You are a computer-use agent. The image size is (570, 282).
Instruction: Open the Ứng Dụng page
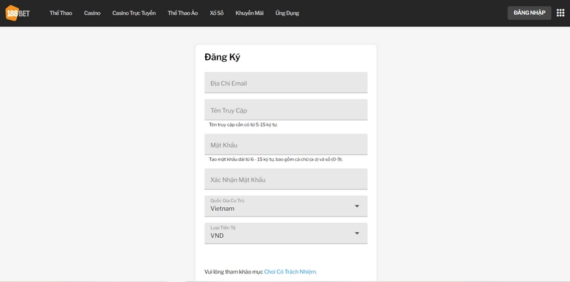coord(287,13)
